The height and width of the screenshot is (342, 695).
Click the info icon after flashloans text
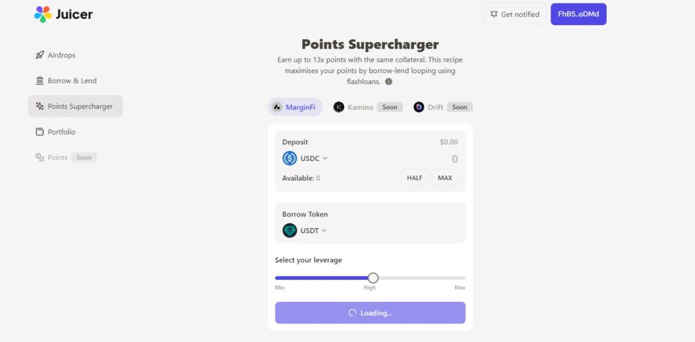[389, 81]
